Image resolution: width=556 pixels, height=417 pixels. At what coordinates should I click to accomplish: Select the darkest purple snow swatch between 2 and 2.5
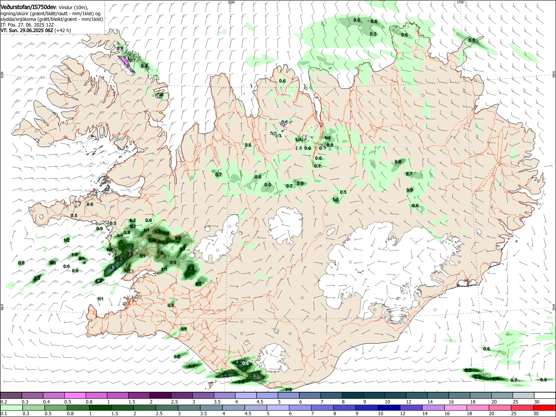[160, 395]
